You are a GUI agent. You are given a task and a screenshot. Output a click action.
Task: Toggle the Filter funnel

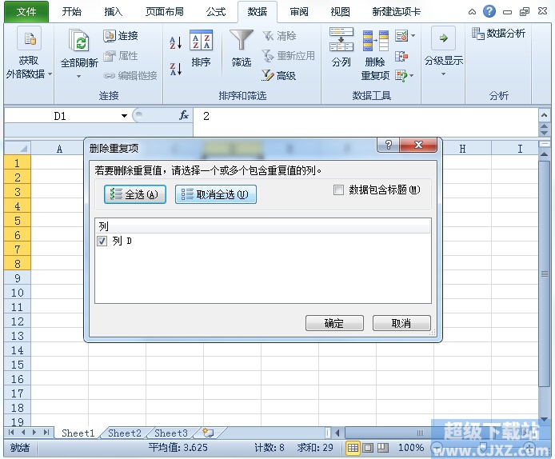[242, 40]
